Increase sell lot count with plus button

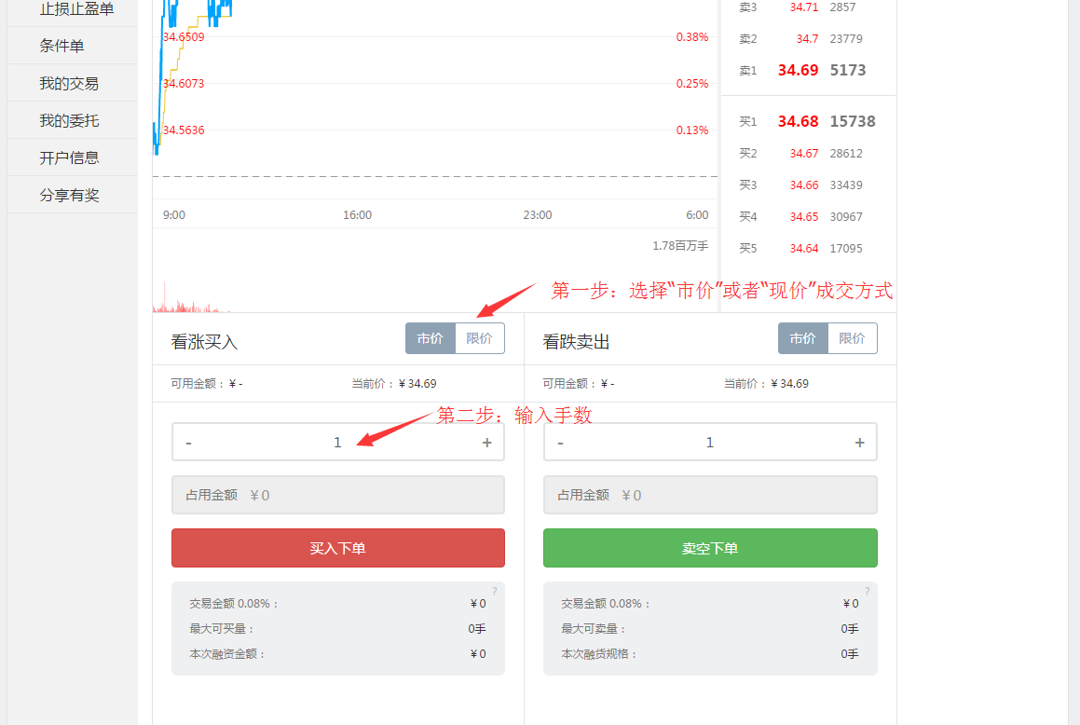point(858,441)
